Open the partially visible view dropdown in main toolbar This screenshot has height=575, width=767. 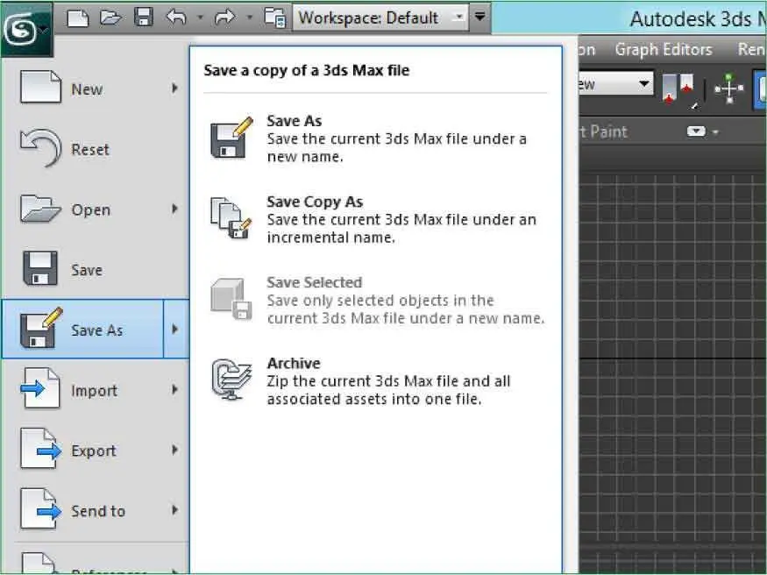click(x=616, y=84)
